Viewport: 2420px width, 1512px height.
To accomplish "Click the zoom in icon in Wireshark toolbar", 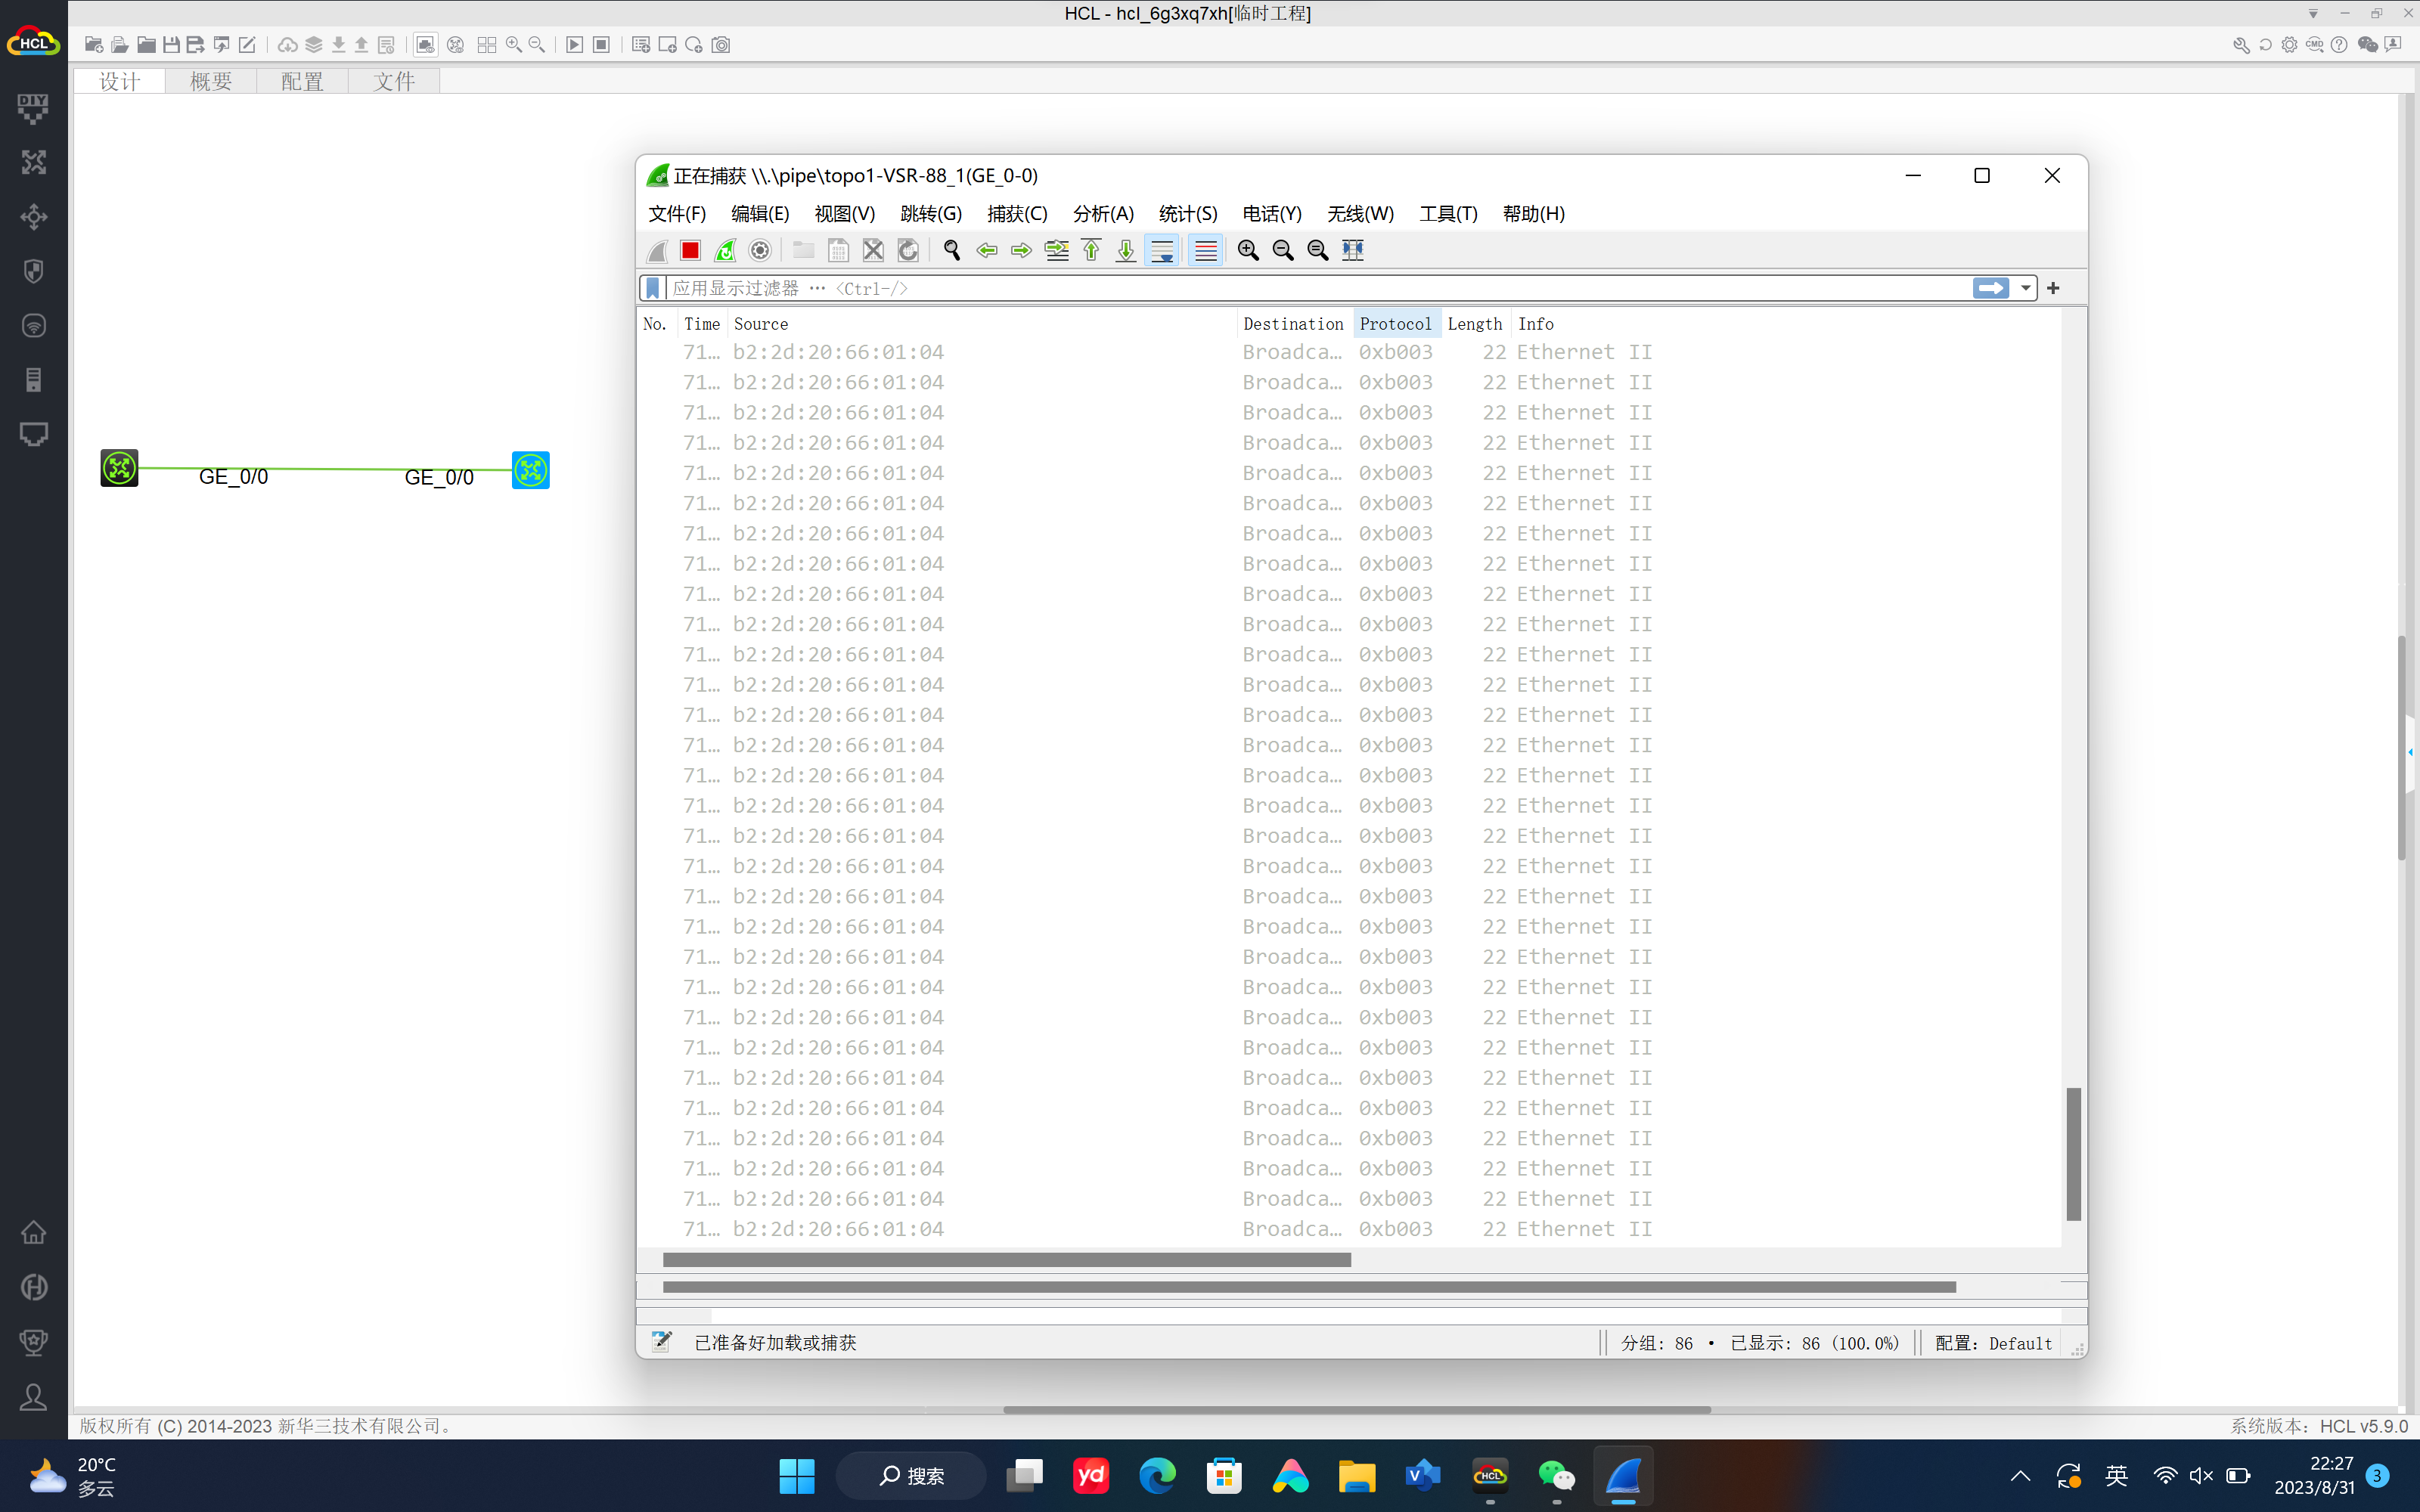I will pos(1247,250).
